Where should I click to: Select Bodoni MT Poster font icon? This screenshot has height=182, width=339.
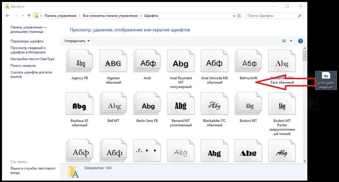point(282,104)
